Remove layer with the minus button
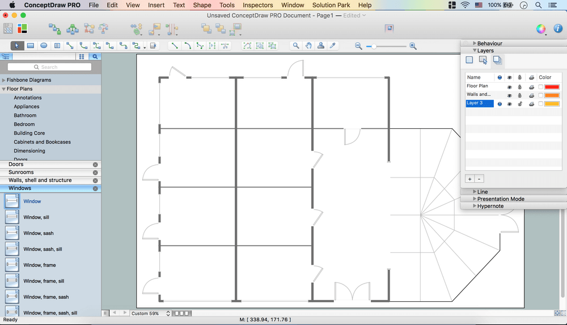567x325 pixels. (x=479, y=179)
